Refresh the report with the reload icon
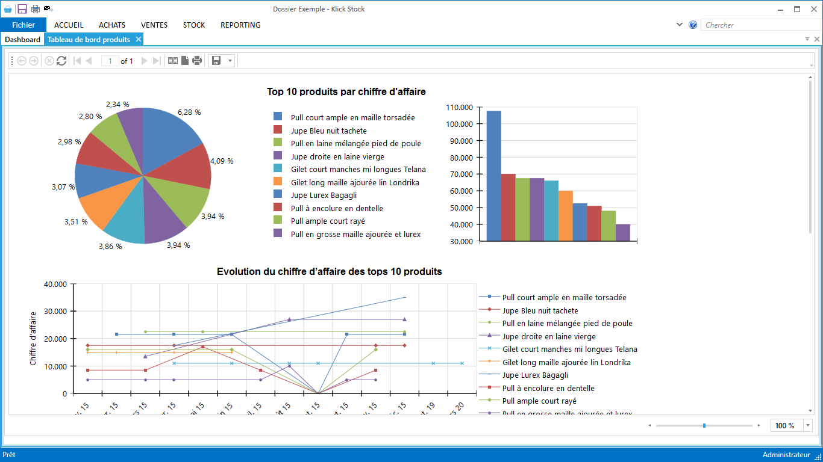Viewport: 823px width, 462px height. [x=61, y=61]
